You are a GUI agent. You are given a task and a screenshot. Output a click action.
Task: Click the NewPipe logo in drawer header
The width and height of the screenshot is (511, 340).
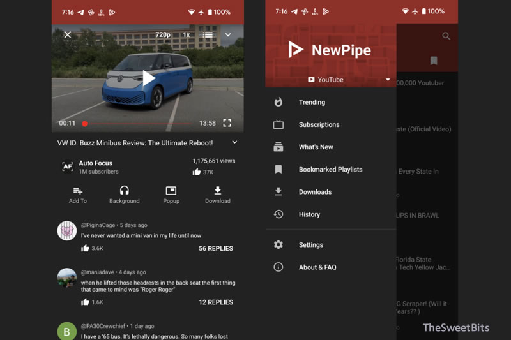point(330,50)
